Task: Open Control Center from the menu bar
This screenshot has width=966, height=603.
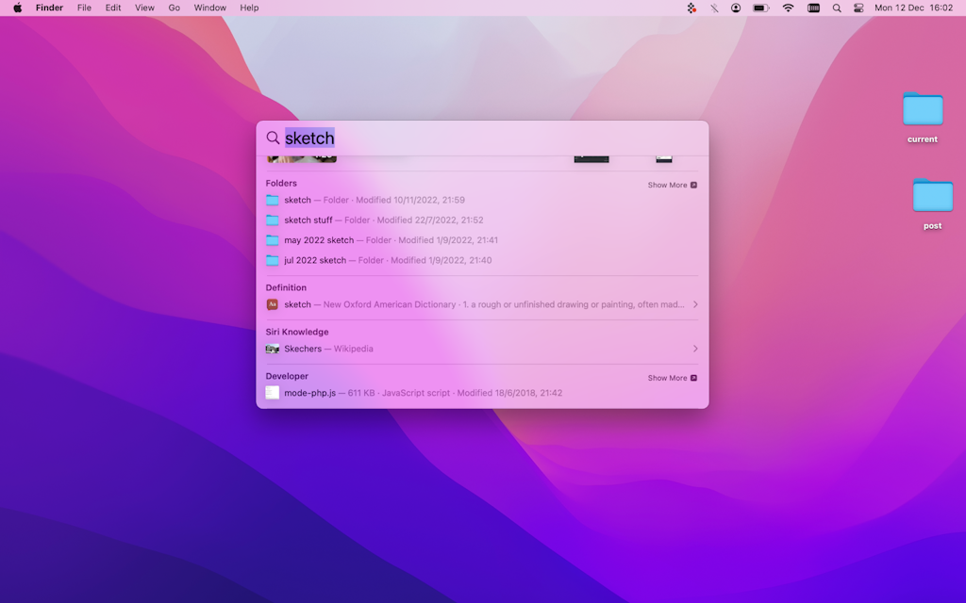Action: pyautogui.click(x=858, y=8)
